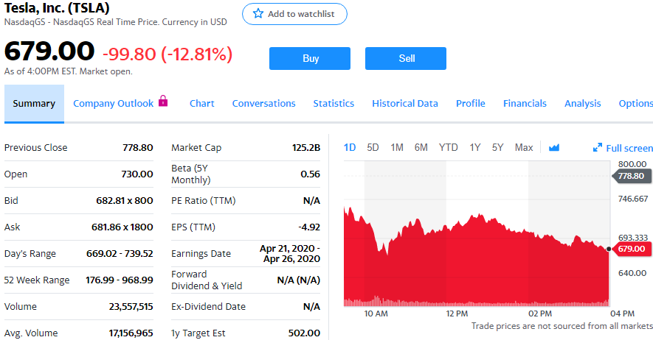Open the Conversations tab

[x=263, y=104]
